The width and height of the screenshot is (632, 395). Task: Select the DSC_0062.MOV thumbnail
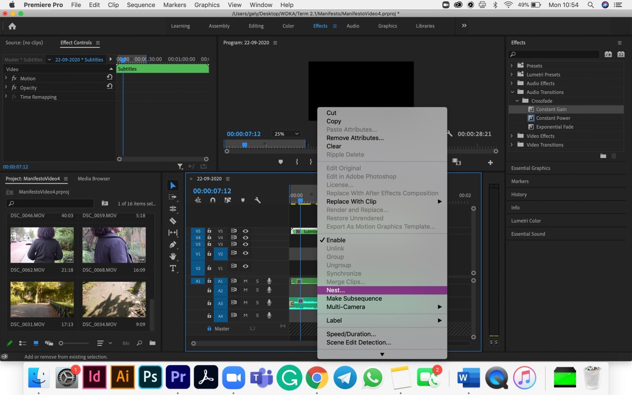(x=42, y=245)
